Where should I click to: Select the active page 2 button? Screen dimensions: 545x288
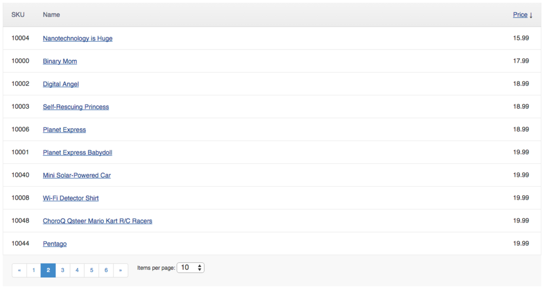coord(48,270)
